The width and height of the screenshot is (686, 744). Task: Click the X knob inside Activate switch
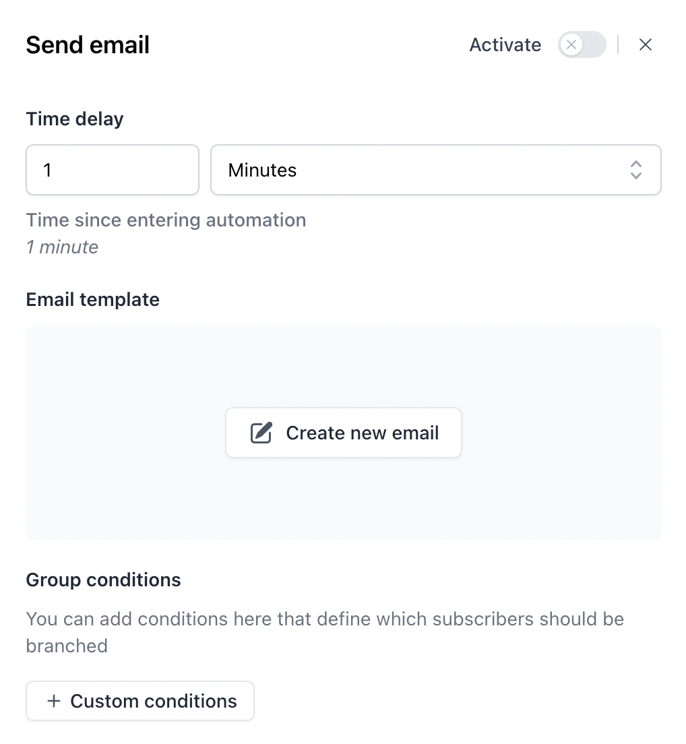point(571,44)
